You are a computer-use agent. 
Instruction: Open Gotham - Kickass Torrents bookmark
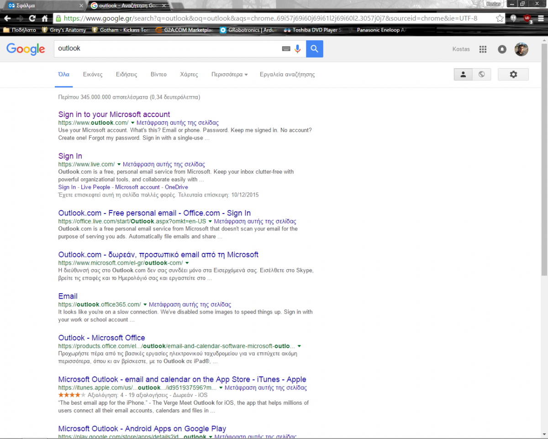point(120,30)
